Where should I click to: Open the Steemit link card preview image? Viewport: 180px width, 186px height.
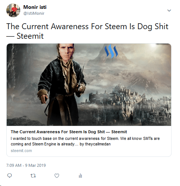click(89, 85)
